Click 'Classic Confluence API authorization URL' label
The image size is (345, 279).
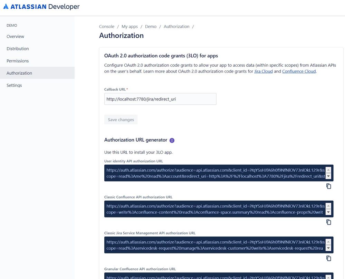coord(138,197)
